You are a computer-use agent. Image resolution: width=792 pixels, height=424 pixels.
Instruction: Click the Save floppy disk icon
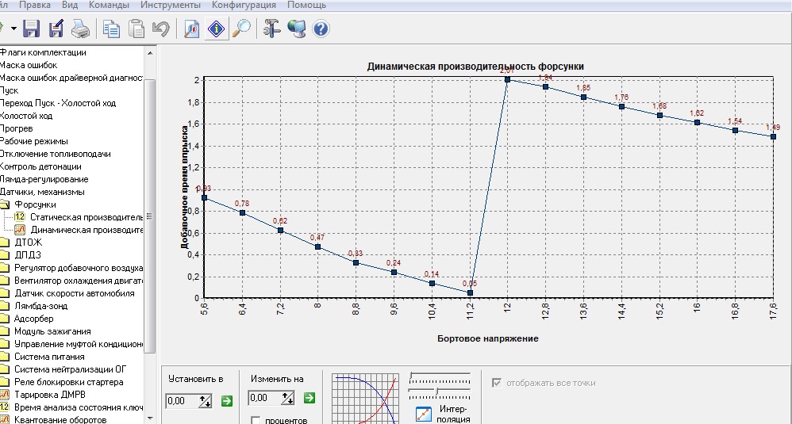pos(31,29)
